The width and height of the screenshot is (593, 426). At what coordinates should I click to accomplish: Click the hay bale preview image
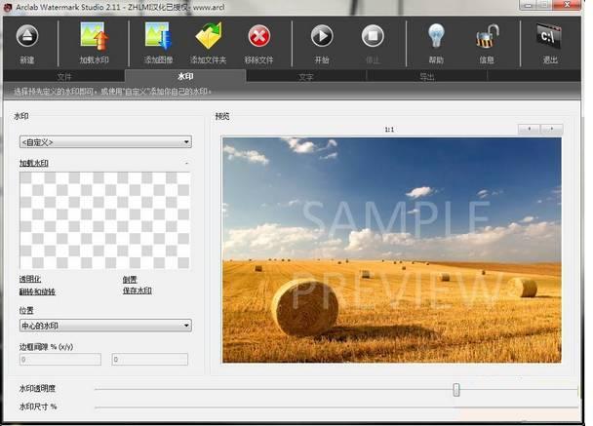(392, 250)
